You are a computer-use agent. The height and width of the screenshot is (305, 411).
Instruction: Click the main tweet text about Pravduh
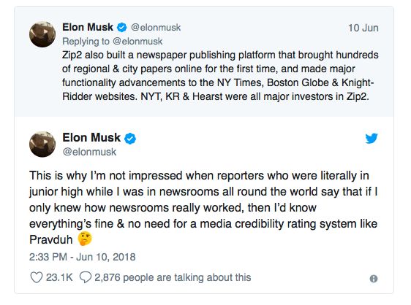point(203,207)
